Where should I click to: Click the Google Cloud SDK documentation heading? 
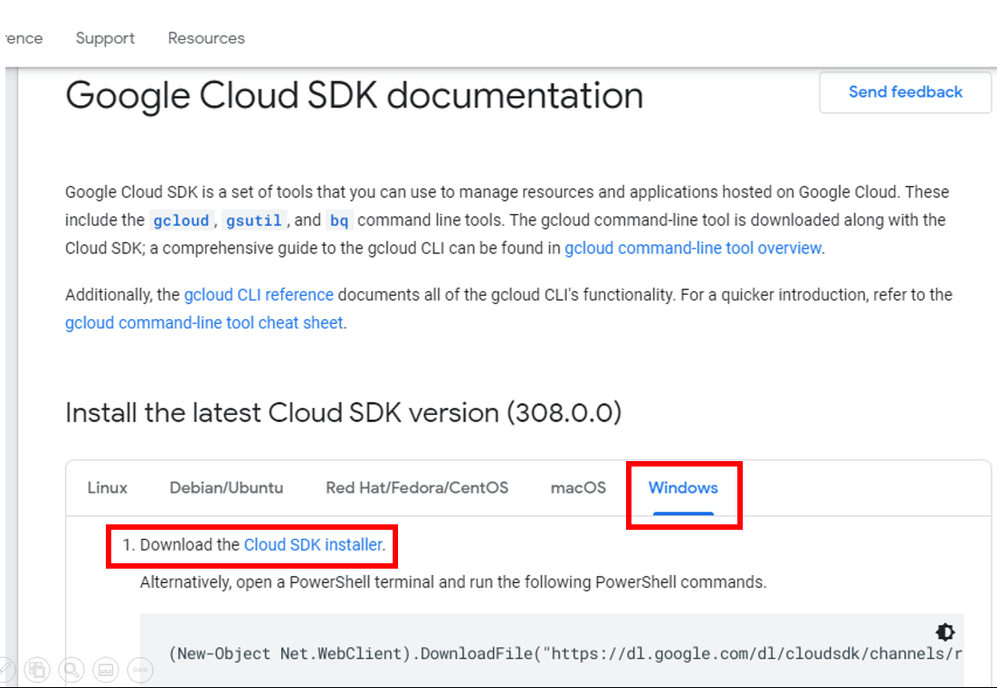(x=354, y=95)
